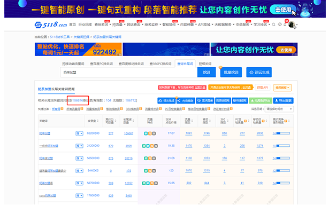This screenshot has height=205, width=336.
Task: Open the user avatar in the navigation bar
Action: point(292,25)
